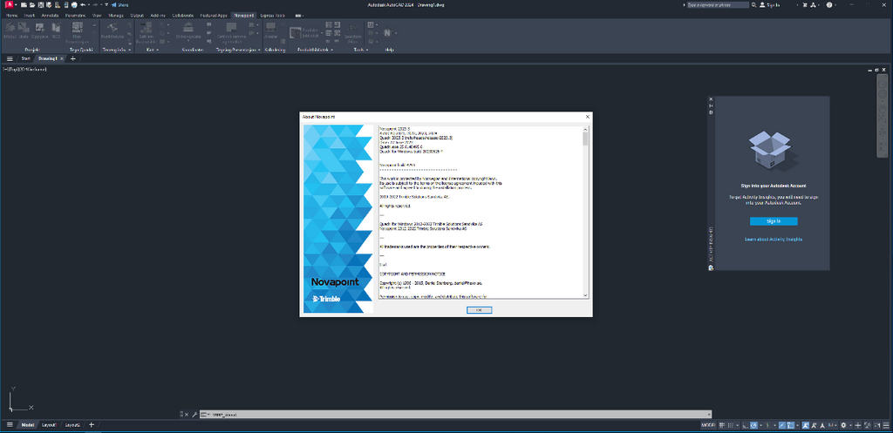The width and height of the screenshot is (893, 433).
Task: Toggle annotation objects visibility in status bar
Action: (805, 425)
